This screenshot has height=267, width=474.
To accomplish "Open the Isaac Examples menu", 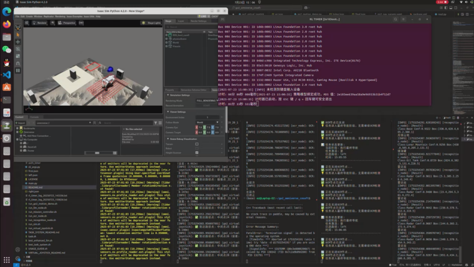I will [x=74, y=16].
